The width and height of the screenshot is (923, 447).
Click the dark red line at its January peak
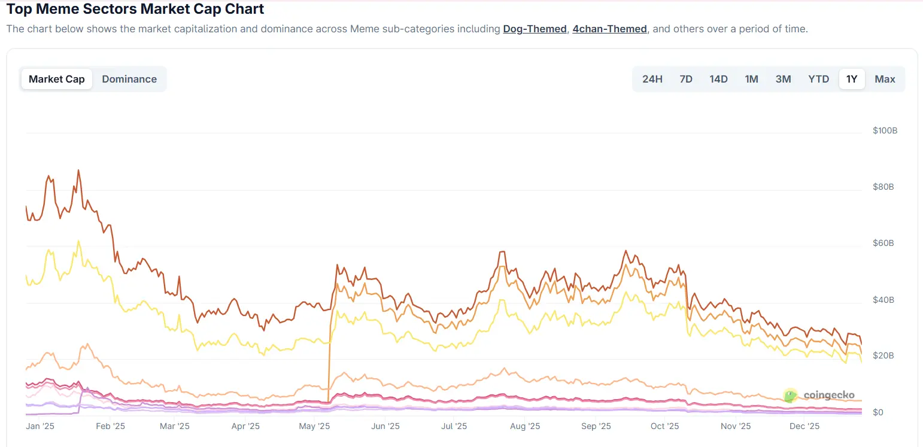[x=78, y=171]
